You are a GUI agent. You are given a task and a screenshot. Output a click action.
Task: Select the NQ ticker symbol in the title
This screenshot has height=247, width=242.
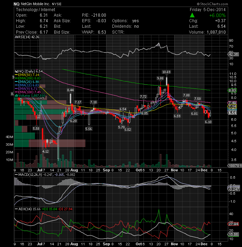(x=17, y=4)
